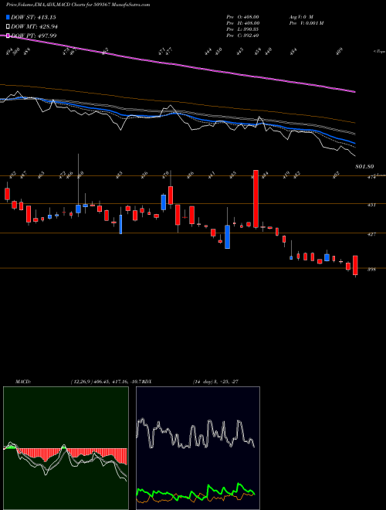Image resolution: width=386 pixels, height=510 pixels.
Task: Click the 474 price level label
Action: pyautogui.click(x=371, y=178)
